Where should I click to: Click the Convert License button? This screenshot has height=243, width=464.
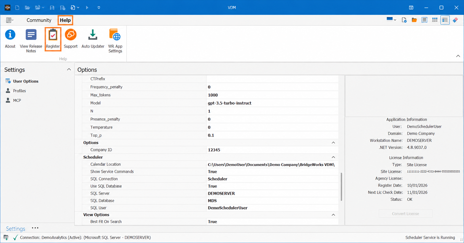click(x=406, y=214)
